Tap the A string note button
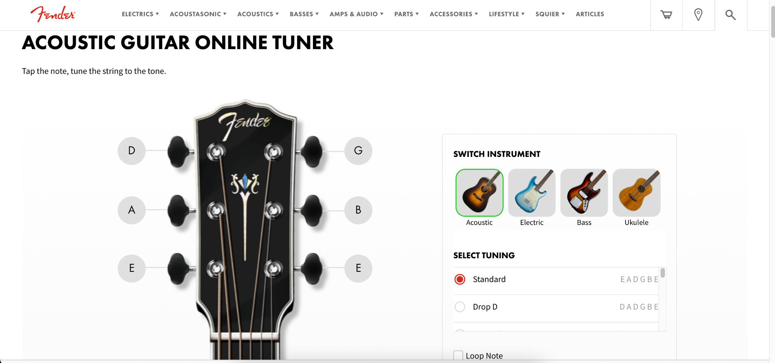 pos(132,210)
